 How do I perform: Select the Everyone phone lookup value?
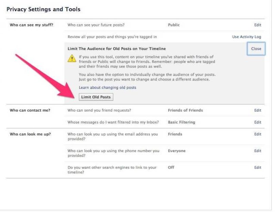[x=177, y=151]
